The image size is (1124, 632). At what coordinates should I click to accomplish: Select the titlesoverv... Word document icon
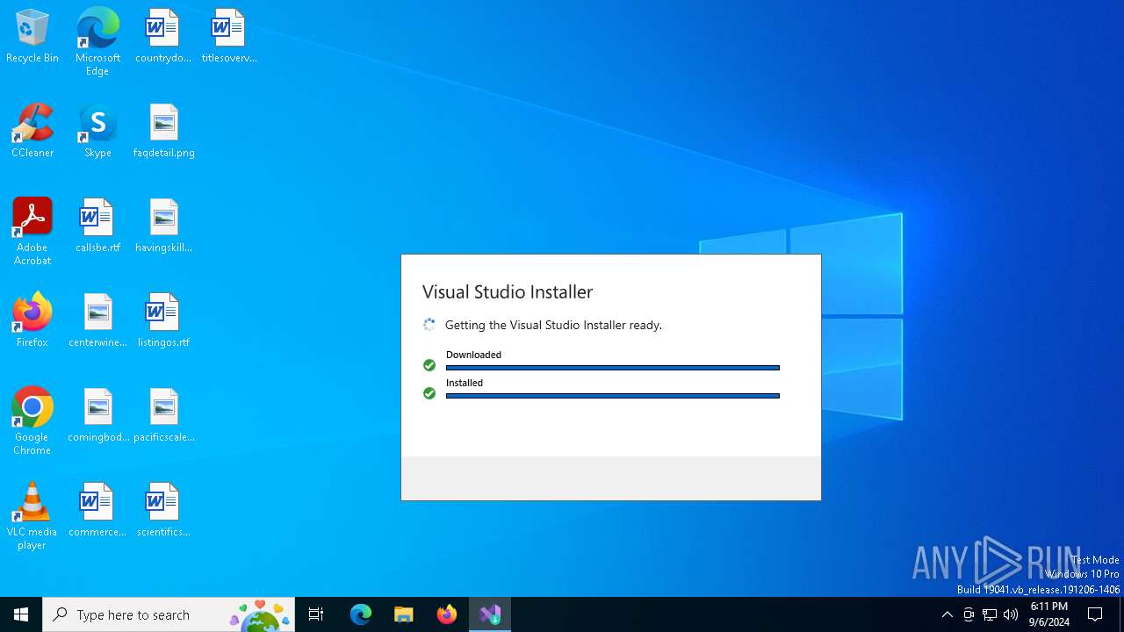(228, 37)
